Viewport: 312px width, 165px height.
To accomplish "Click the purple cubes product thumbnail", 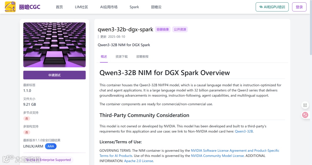I will tap(55, 45).
